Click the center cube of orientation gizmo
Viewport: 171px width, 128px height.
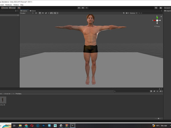coord(157,21)
